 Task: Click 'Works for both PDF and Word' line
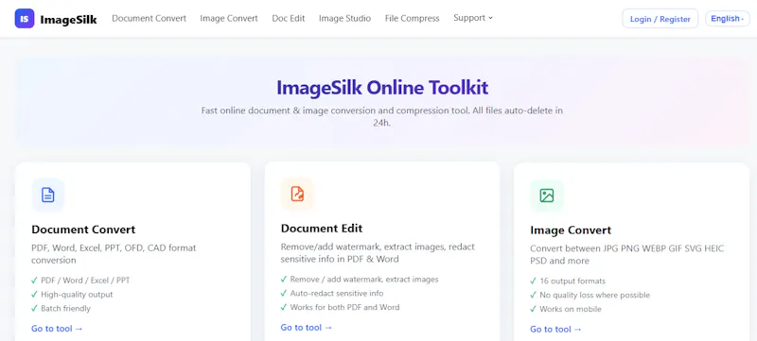[x=340, y=307]
